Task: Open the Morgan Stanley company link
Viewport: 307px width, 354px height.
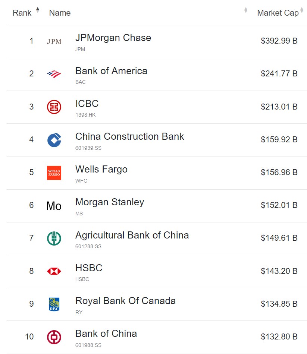Action: (110, 202)
